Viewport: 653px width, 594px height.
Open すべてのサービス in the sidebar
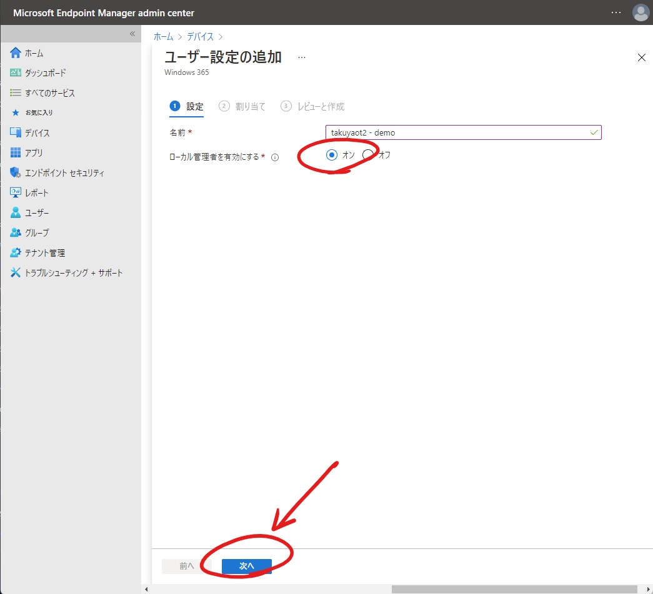[x=50, y=93]
